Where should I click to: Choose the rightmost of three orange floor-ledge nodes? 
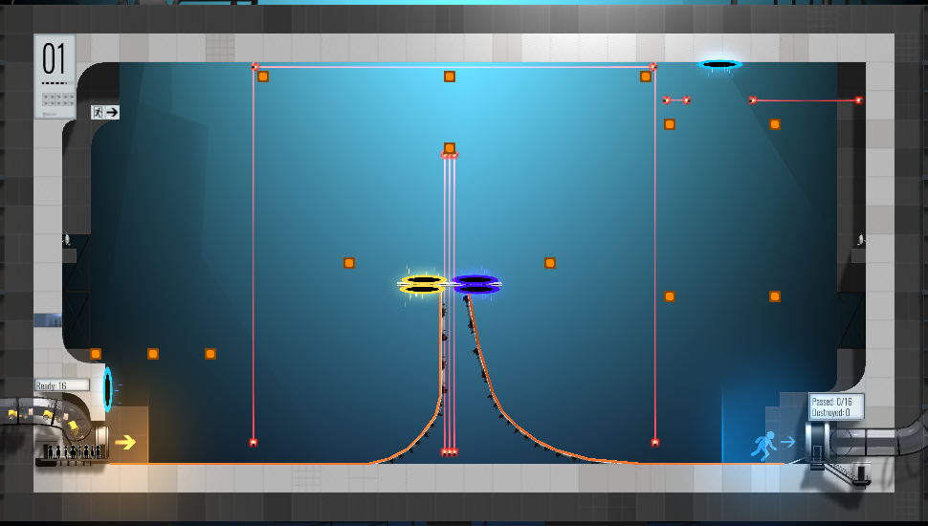click(x=210, y=354)
